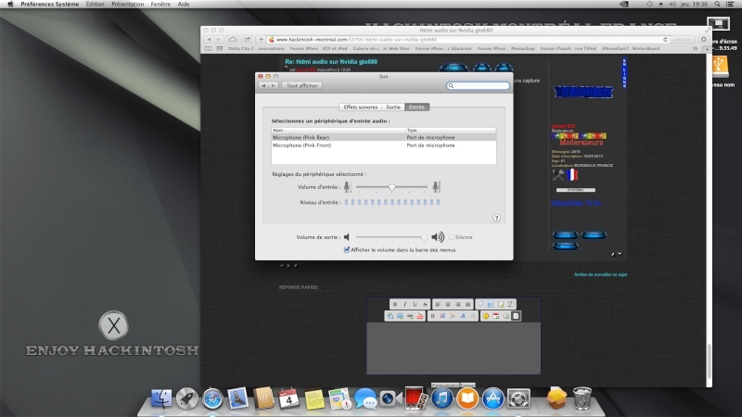
Task: Open the smiley emoticon picker in the reply editor
Action: 485,316
